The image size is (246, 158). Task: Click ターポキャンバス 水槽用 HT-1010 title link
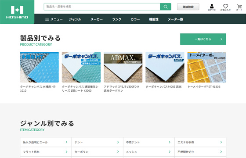[38, 89]
